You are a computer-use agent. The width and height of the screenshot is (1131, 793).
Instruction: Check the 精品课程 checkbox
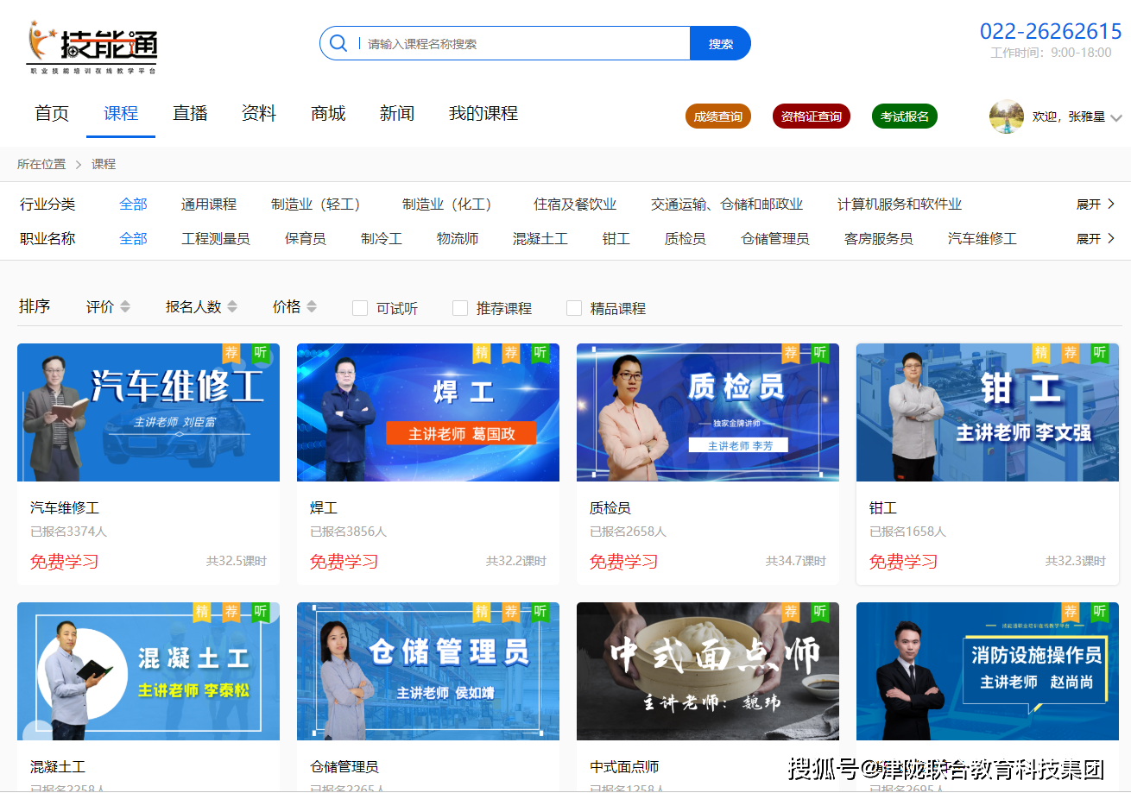[574, 308]
